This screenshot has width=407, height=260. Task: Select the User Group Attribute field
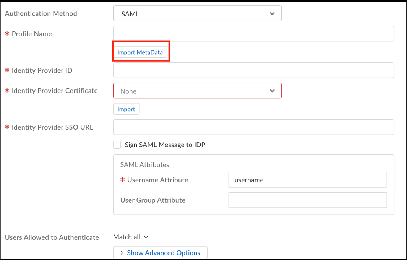click(x=307, y=200)
